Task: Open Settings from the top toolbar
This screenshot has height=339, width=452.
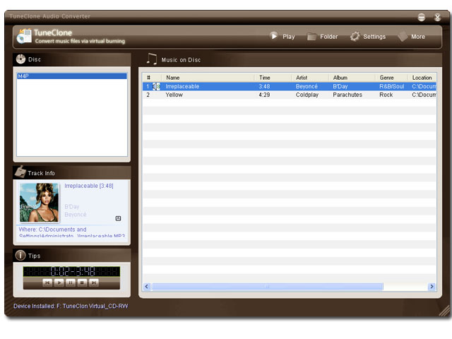Action: coord(368,37)
